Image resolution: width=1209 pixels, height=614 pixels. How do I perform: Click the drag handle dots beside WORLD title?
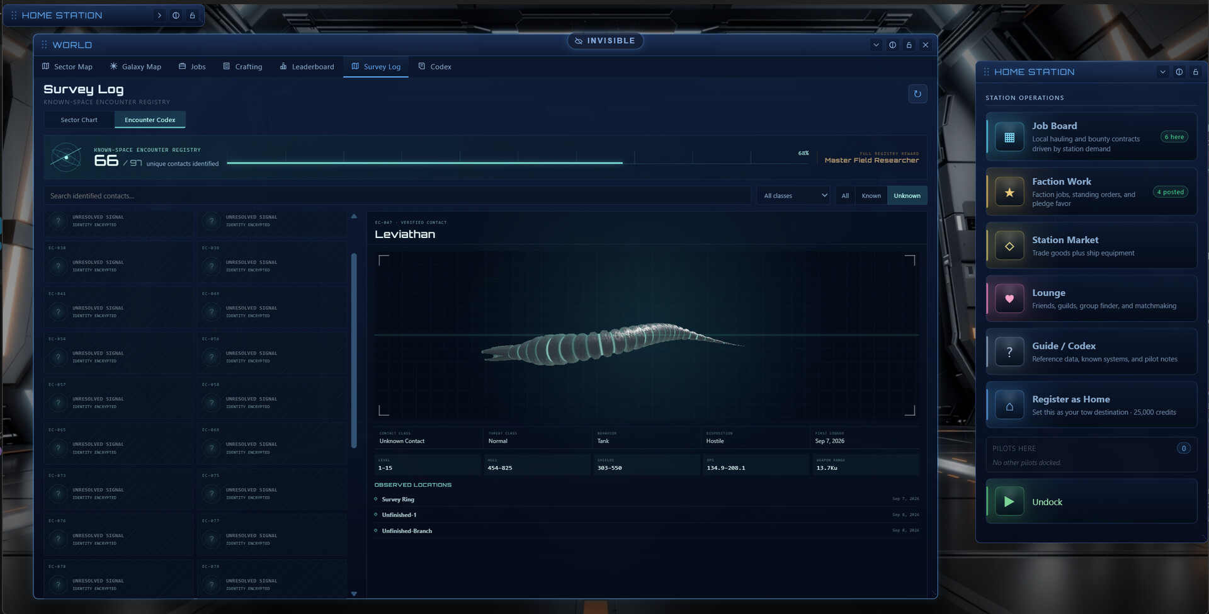click(x=44, y=45)
